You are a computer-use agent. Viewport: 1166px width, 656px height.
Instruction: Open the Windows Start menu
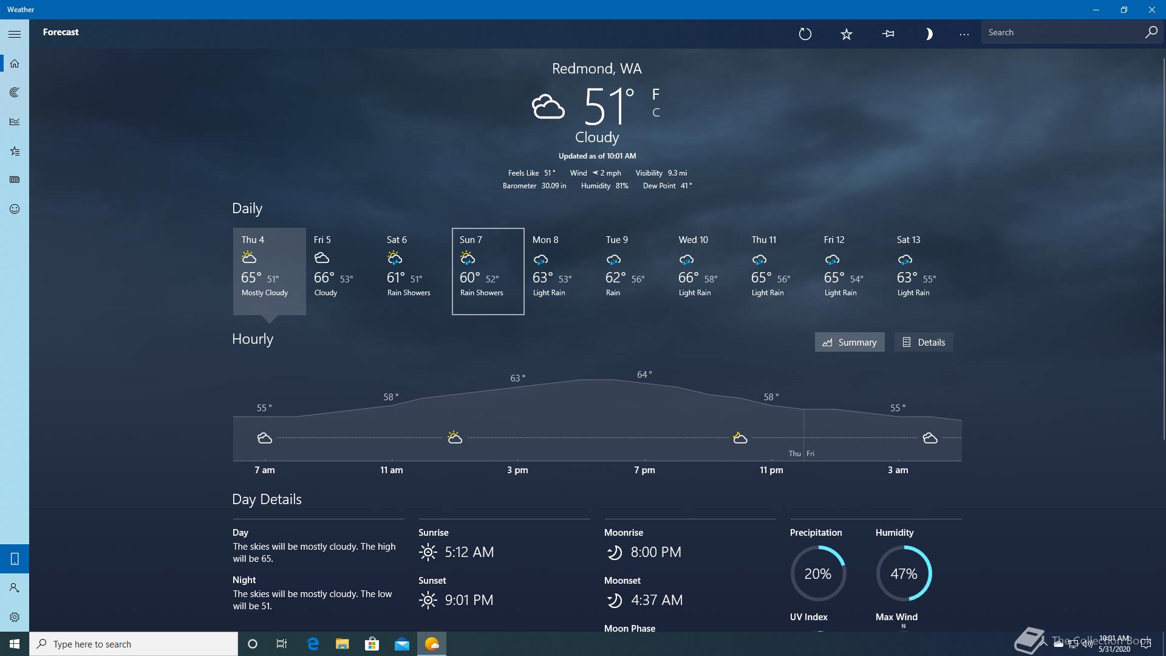click(15, 644)
